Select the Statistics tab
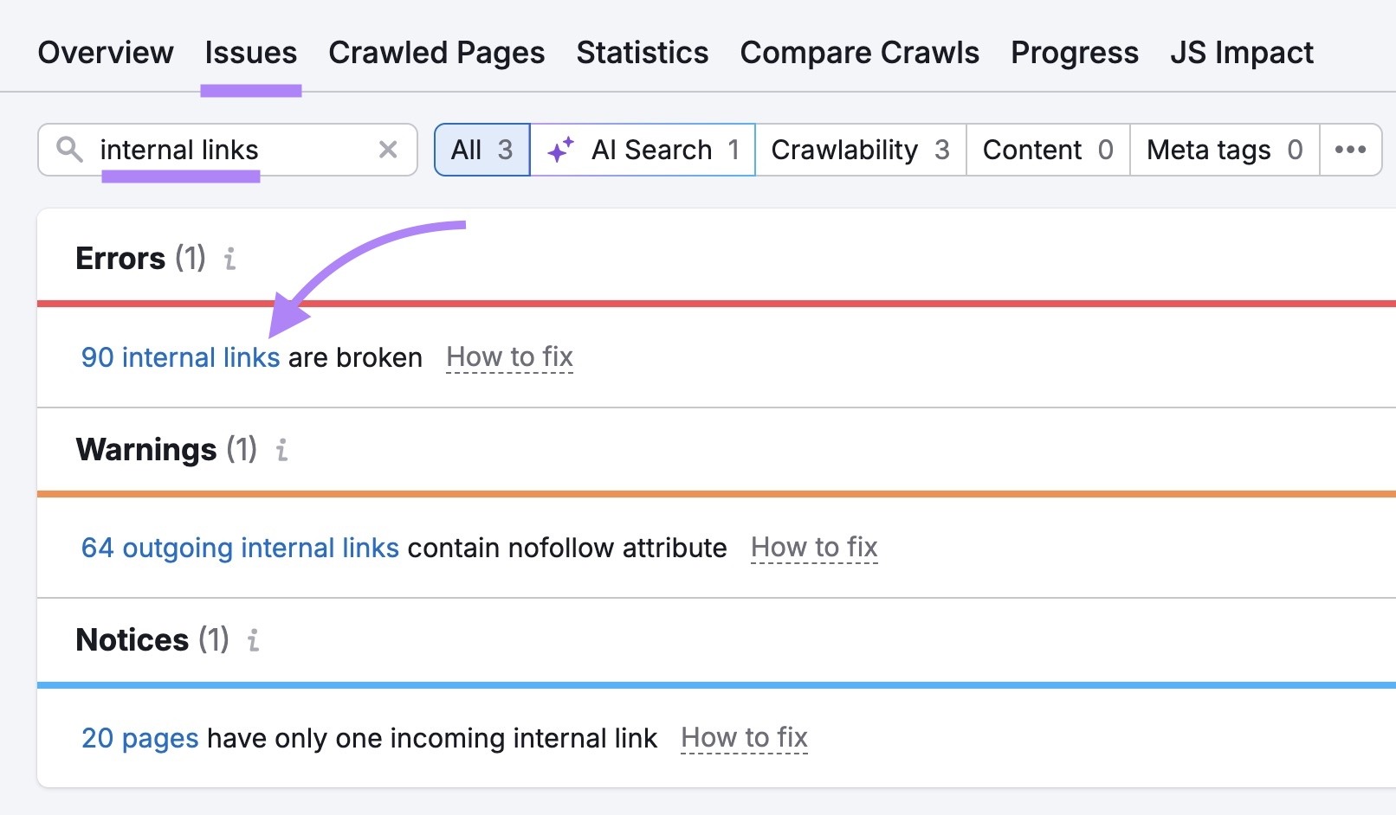The height and width of the screenshot is (815, 1396). click(642, 53)
